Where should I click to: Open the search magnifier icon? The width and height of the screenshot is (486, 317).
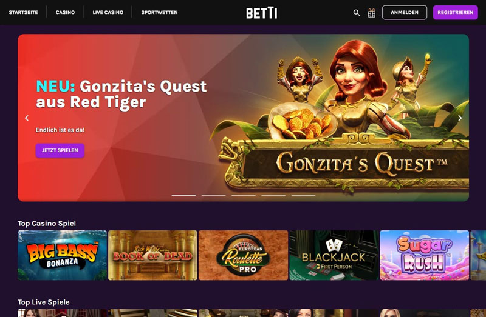(357, 13)
